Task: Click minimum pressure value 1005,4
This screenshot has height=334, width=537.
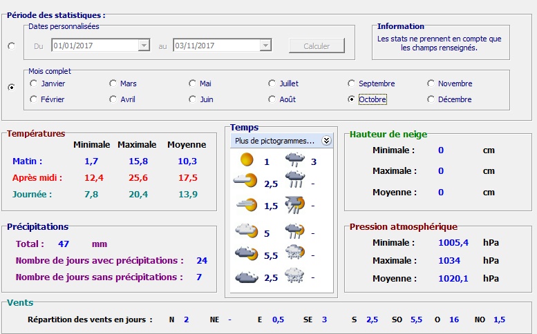Action: click(453, 243)
